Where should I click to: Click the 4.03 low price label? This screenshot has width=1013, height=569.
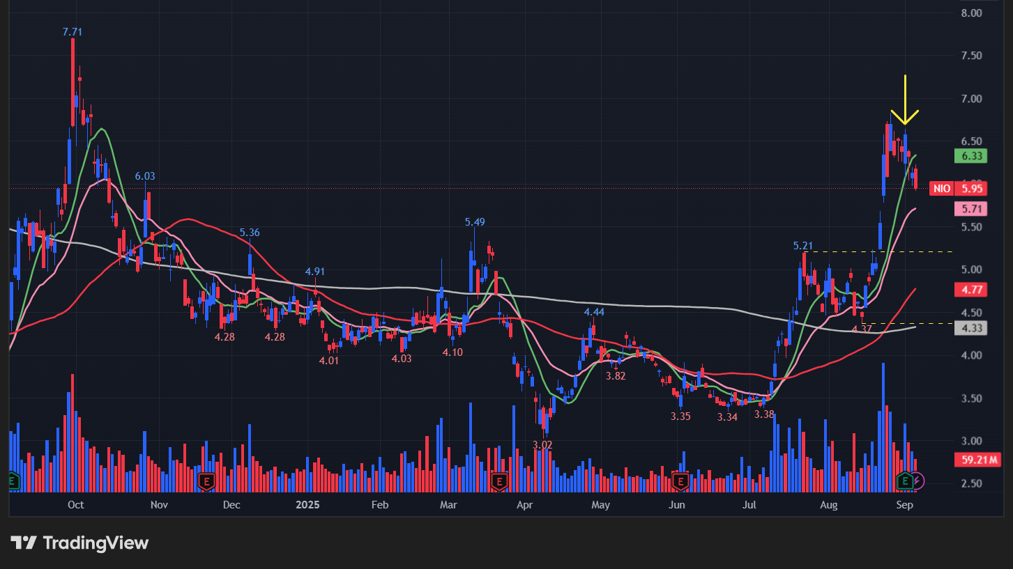tap(402, 358)
